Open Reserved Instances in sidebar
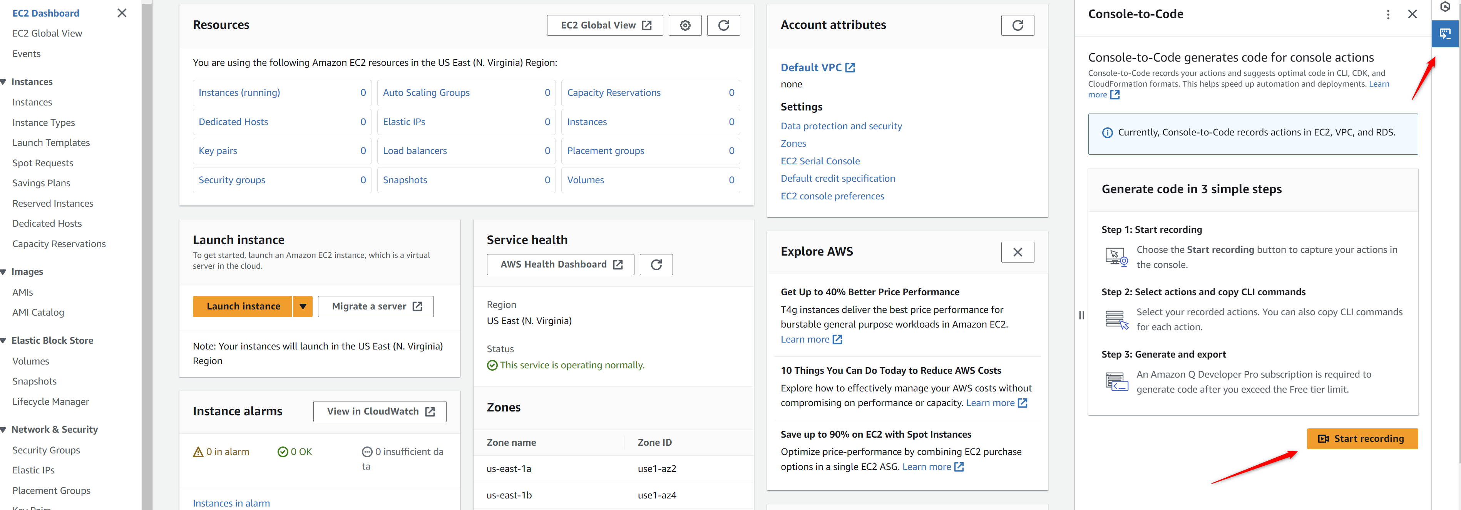1461x510 pixels. 53,204
